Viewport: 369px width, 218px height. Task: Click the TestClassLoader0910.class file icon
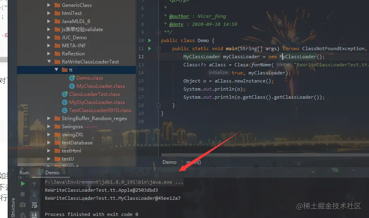[x=65, y=110]
